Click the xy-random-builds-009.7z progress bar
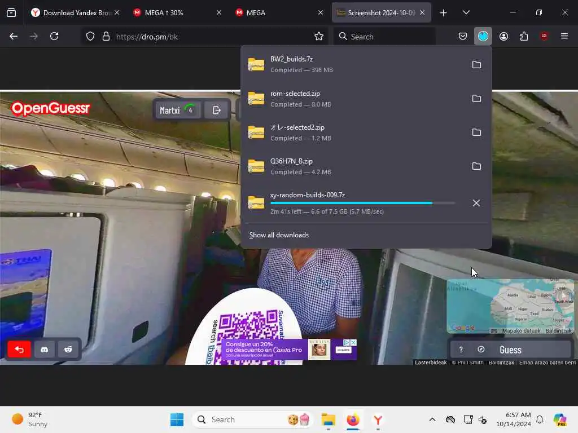 point(363,203)
